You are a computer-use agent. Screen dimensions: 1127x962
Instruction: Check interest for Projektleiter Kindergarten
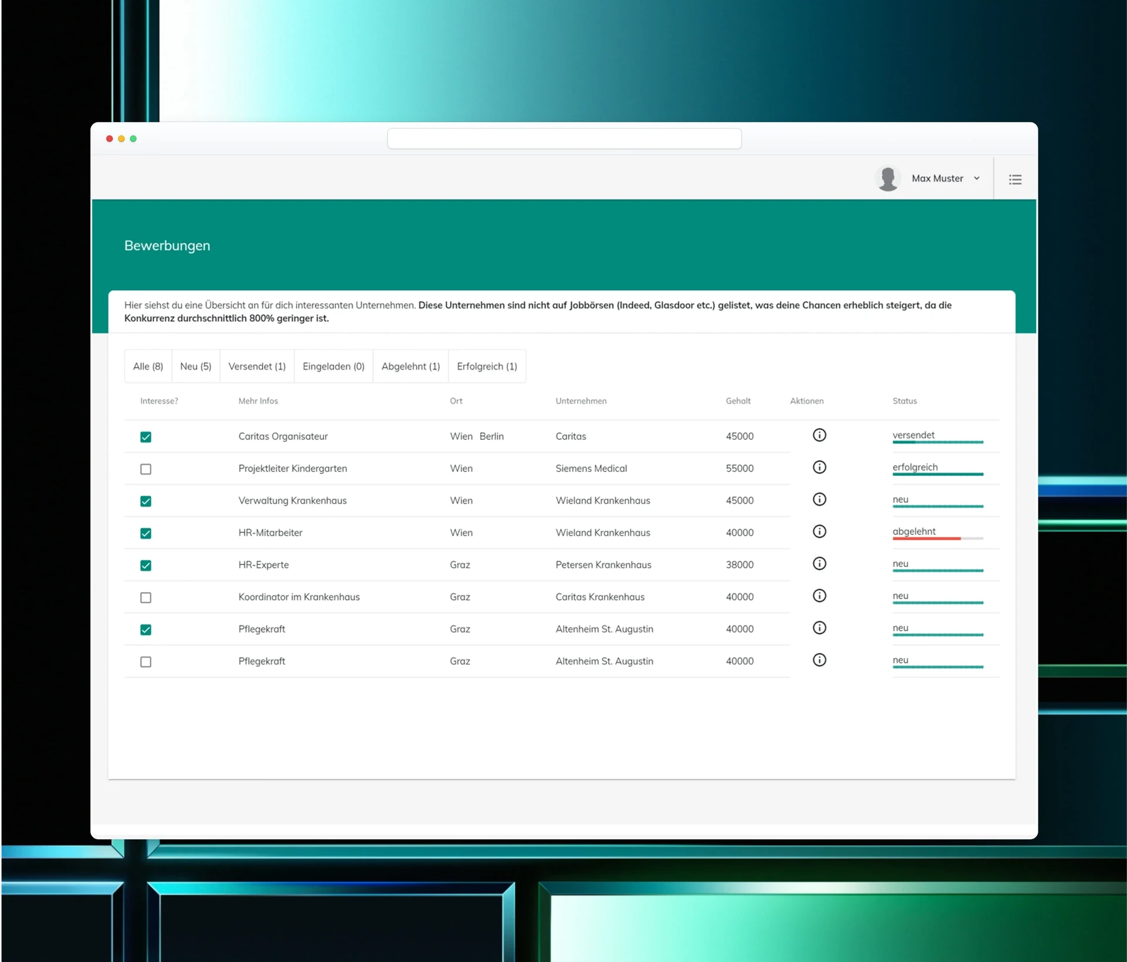coord(146,469)
